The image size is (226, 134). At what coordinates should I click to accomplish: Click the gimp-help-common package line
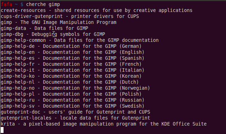80,40
